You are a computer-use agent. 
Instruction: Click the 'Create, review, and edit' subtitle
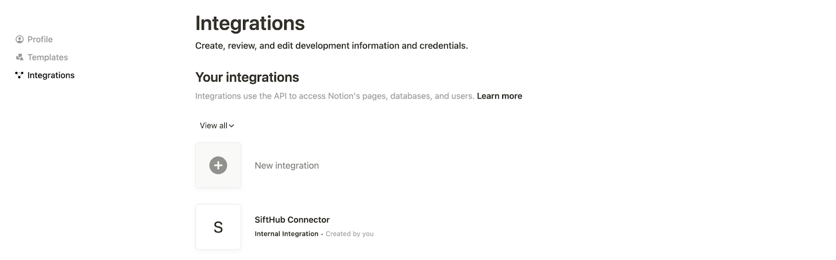(x=331, y=46)
